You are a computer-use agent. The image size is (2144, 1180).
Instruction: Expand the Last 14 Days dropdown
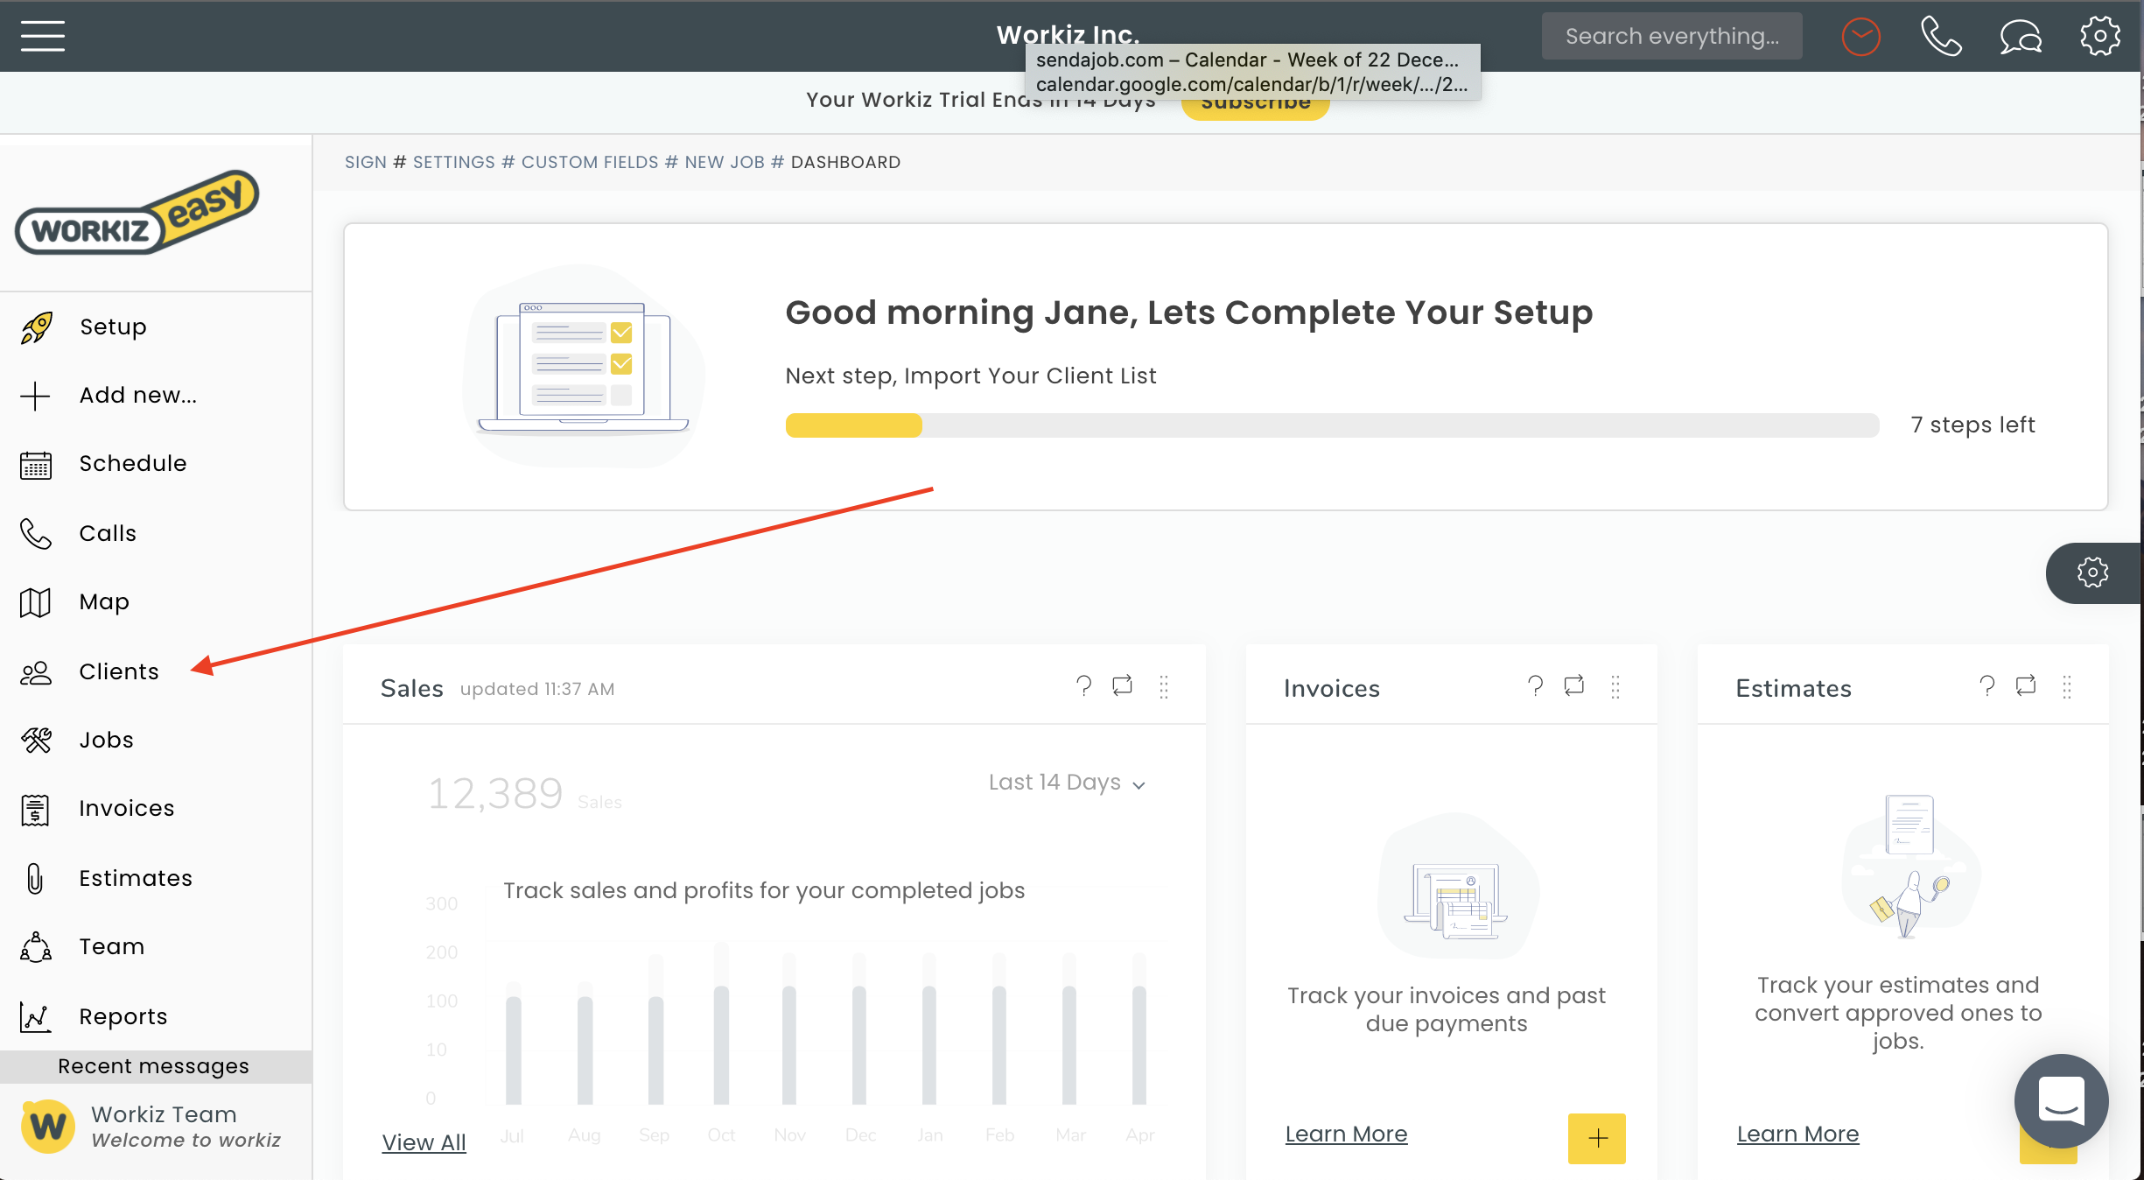point(1066,783)
